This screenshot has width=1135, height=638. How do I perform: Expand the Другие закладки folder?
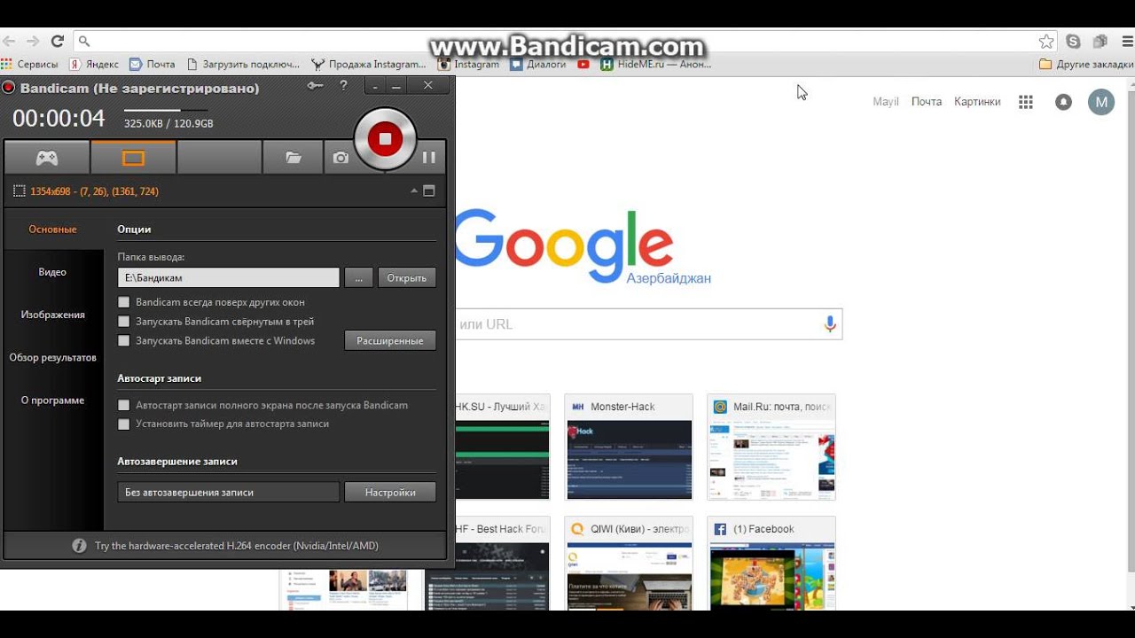(x=1086, y=64)
